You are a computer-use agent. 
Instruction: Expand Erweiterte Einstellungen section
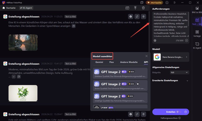pos(170,80)
